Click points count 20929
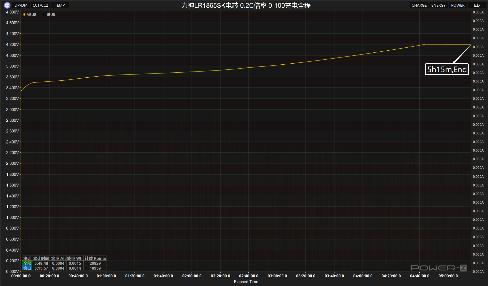The width and height of the screenshot is (488, 286). click(95, 263)
